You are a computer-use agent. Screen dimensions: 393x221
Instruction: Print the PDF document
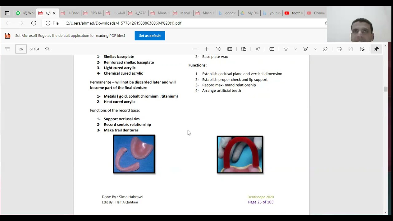(x=339, y=49)
